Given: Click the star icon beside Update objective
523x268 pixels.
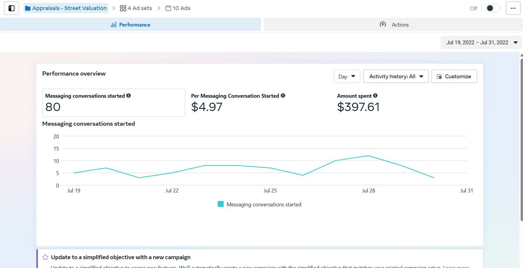Looking at the screenshot, I should pos(45,257).
